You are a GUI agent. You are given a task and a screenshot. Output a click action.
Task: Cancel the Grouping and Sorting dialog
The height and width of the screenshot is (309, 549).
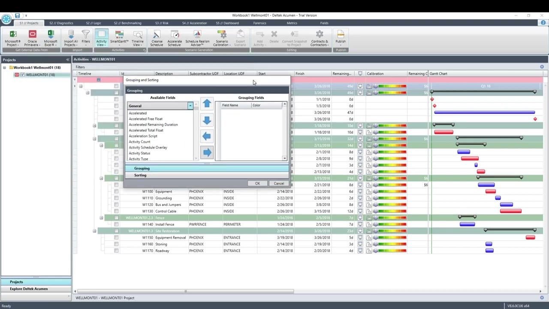(x=279, y=184)
